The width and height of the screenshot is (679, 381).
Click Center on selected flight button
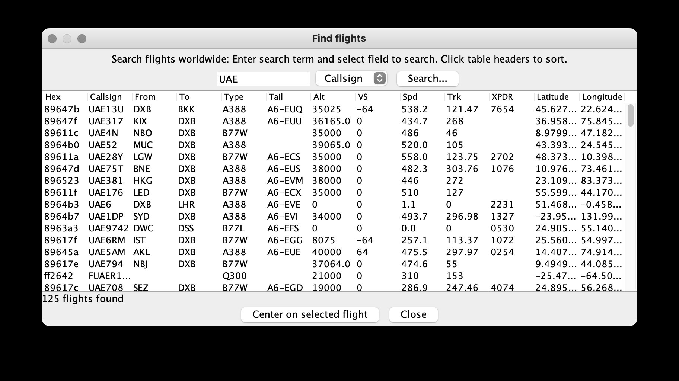[x=310, y=314]
